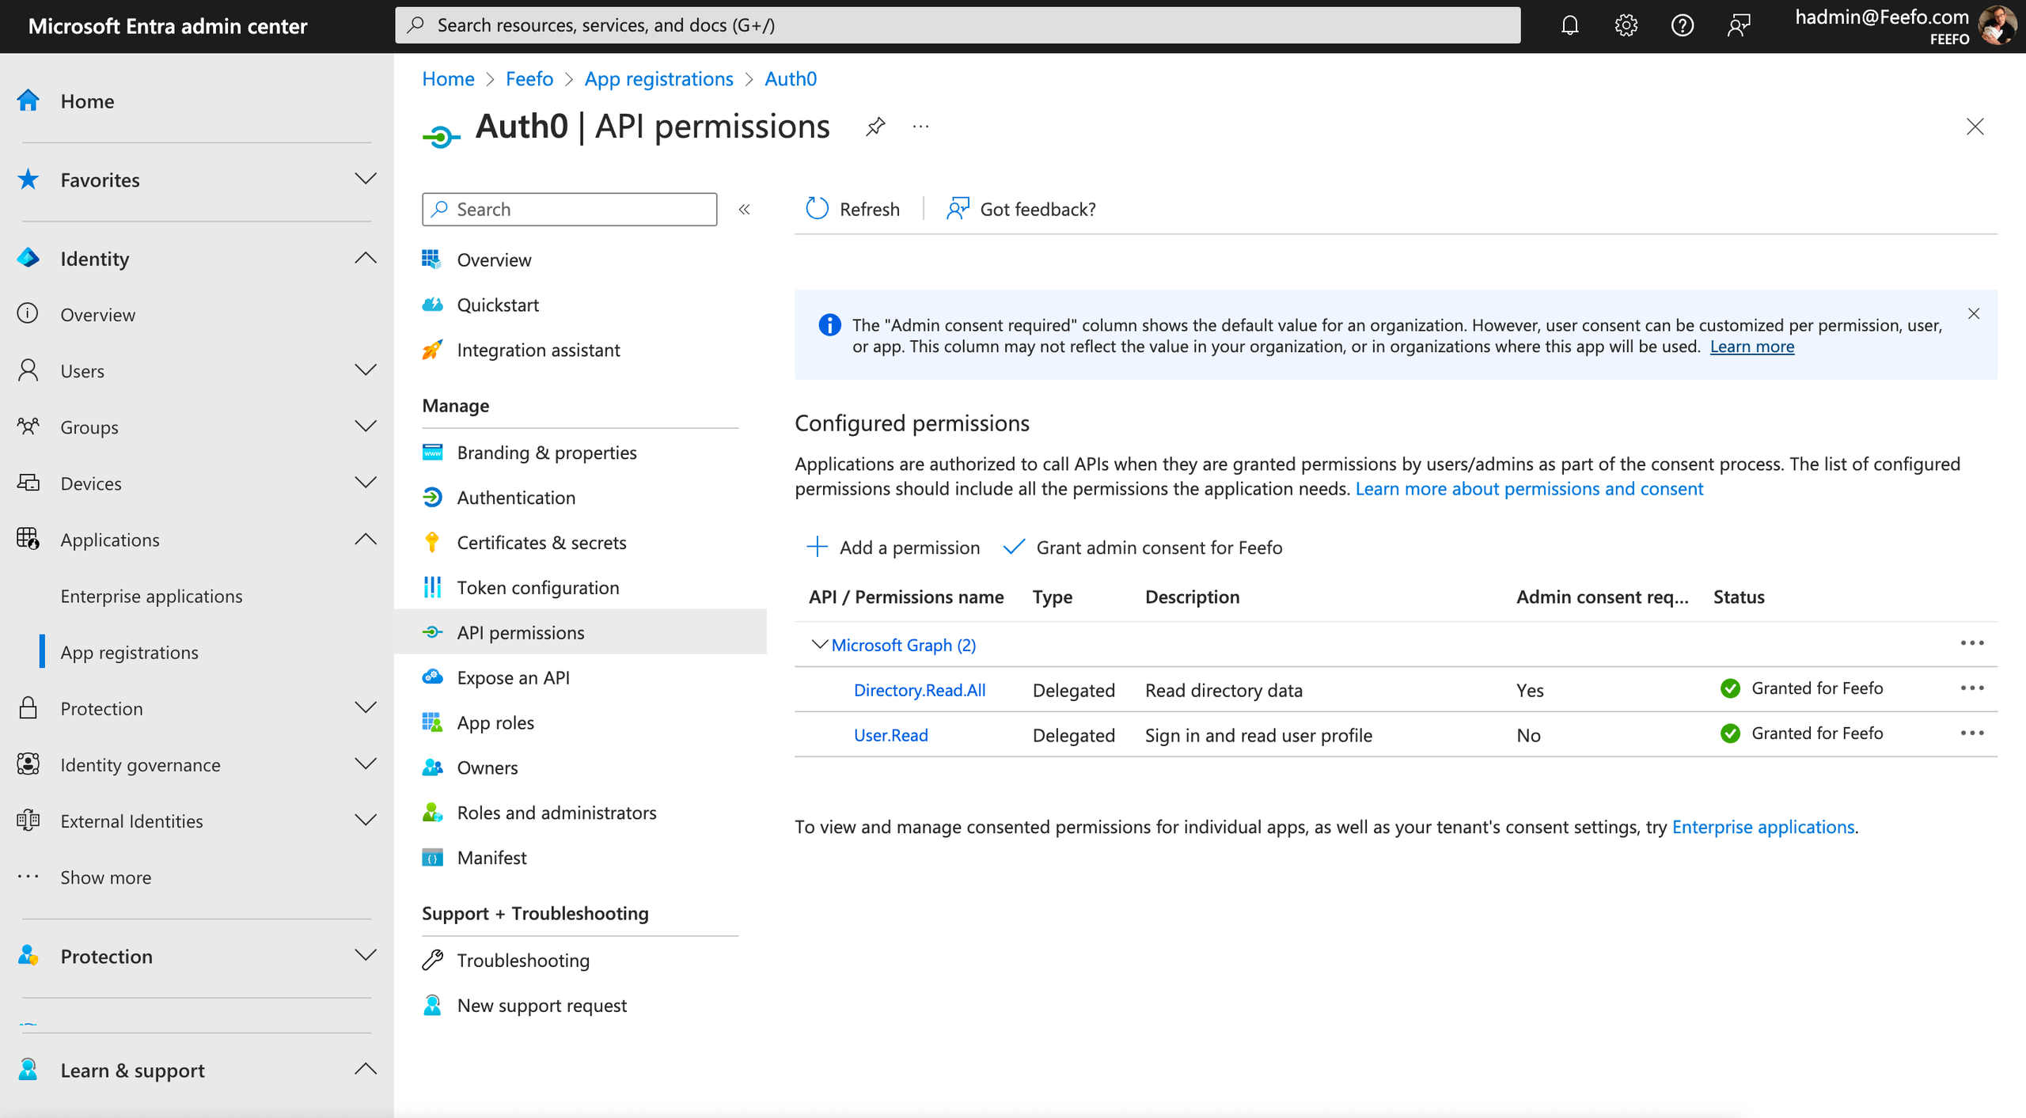Click the notifications bell icon
This screenshot has width=2026, height=1118.
(x=1569, y=26)
